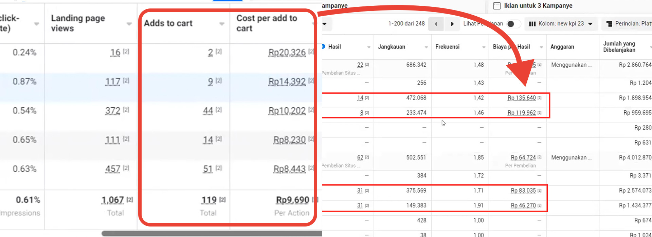Expand the Landing page views column menu
The image size is (652, 237).
click(129, 24)
